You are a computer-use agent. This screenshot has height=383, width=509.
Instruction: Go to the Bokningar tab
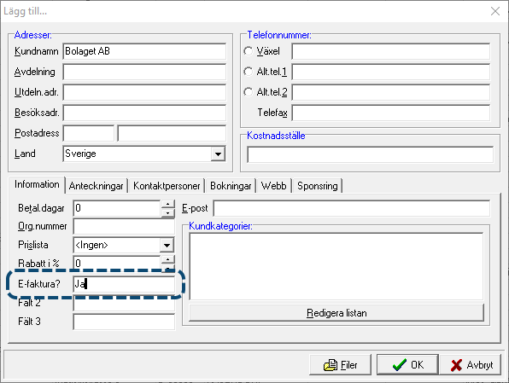231,186
